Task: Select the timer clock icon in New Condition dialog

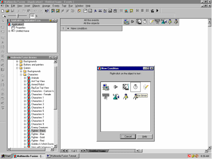Action: pyautogui.click(x=135, y=87)
